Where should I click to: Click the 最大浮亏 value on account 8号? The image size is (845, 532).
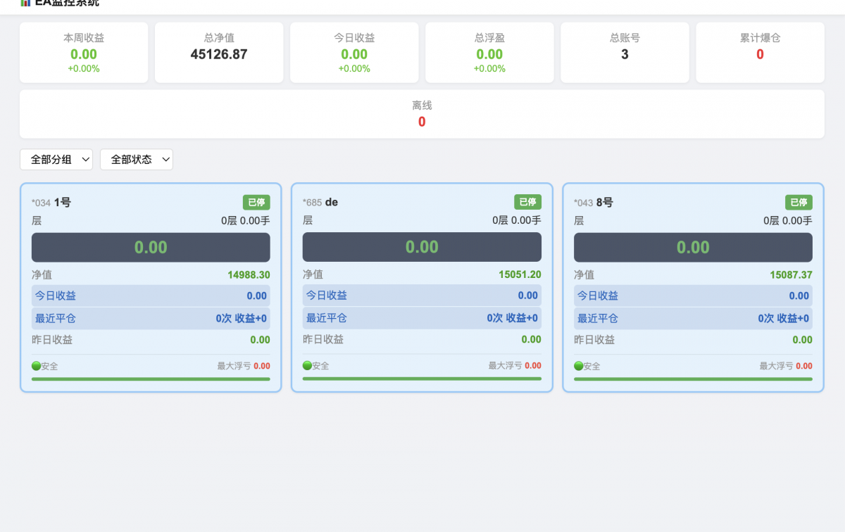click(x=804, y=366)
